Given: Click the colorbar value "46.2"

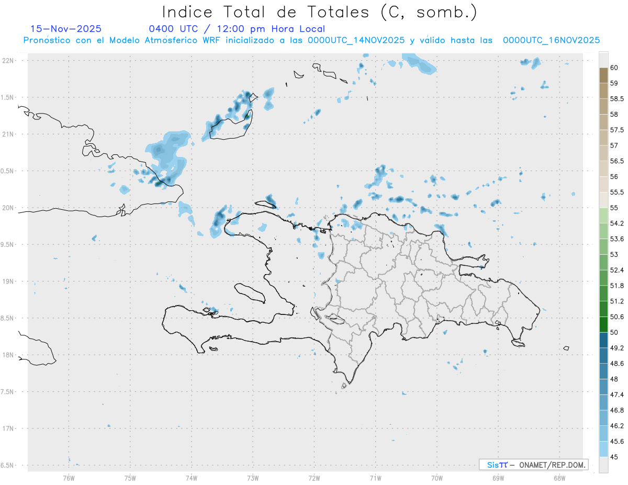Looking at the screenshot, I should coord(616,426).
